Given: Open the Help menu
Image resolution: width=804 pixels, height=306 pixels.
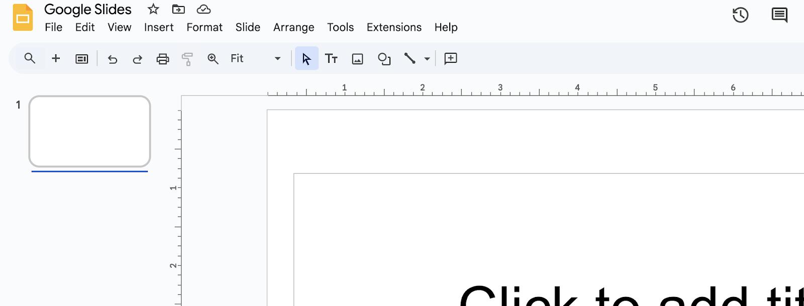Looking at the screenshot, I should 446,27.
